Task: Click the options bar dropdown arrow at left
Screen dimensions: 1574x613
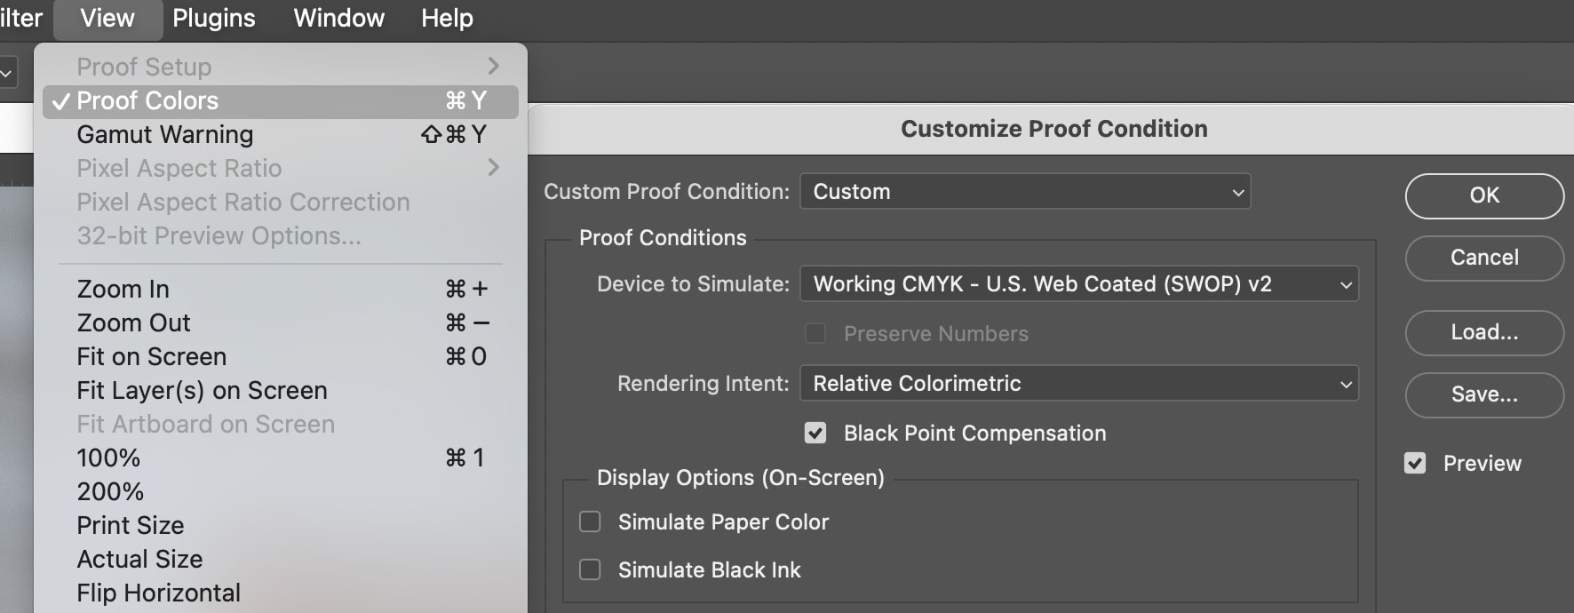Action: pyautogui.click(x=6, y=74)
